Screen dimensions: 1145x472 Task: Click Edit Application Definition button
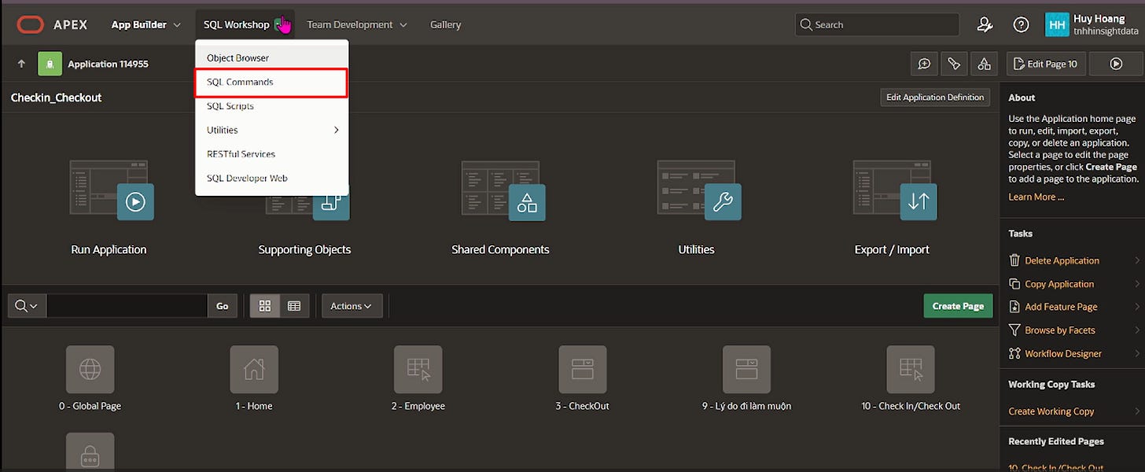pos(935,98)
